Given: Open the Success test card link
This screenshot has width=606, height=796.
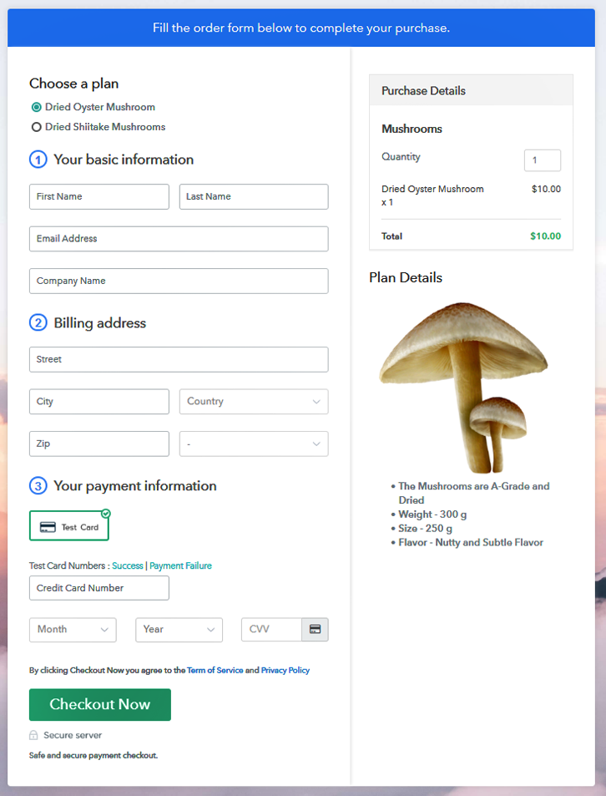Looking at the screenshot, I should click(128, 566).
